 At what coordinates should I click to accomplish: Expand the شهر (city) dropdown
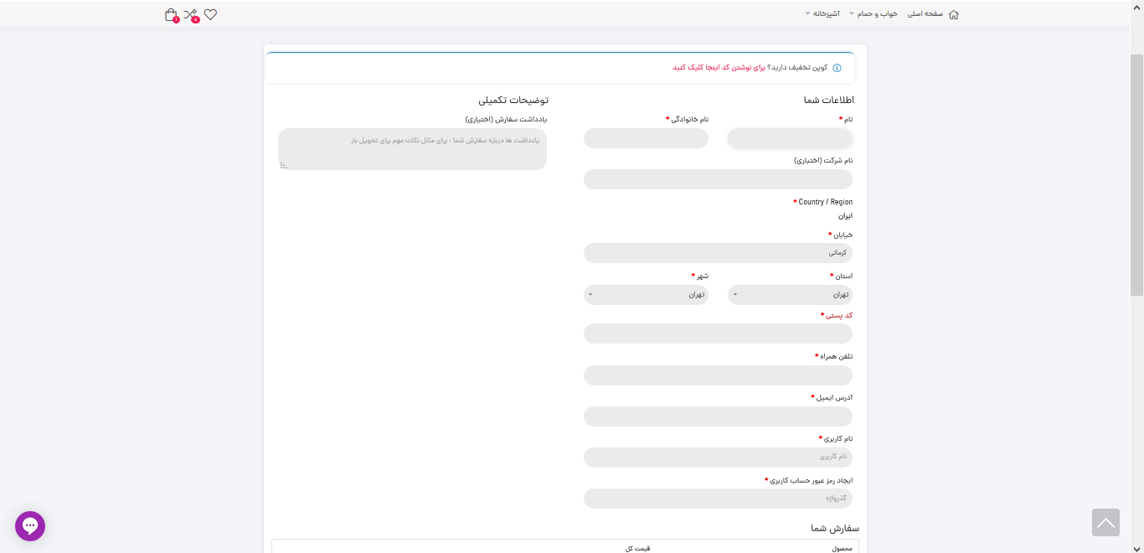[646, 295]
